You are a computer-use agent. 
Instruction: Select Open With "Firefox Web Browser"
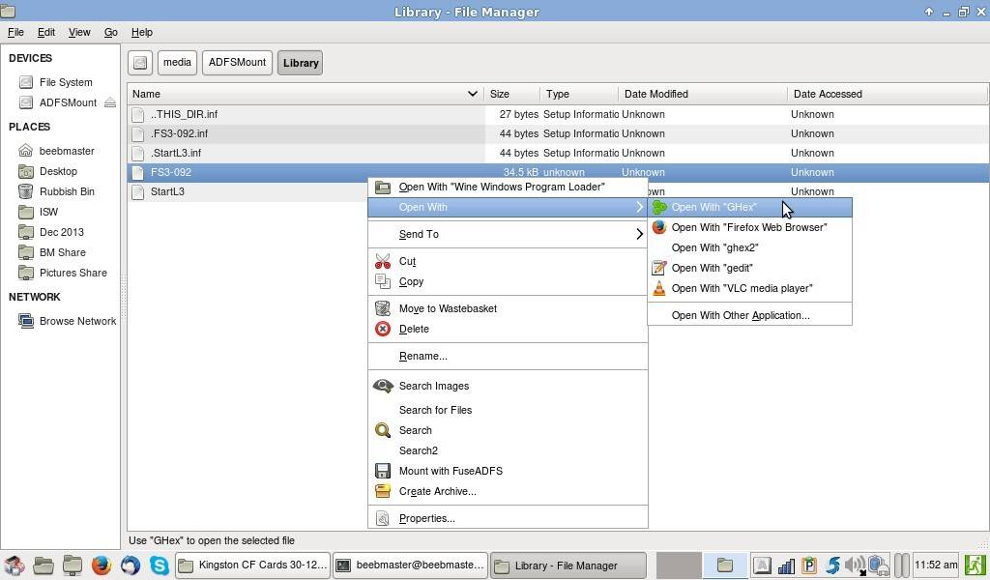point(748,227)
